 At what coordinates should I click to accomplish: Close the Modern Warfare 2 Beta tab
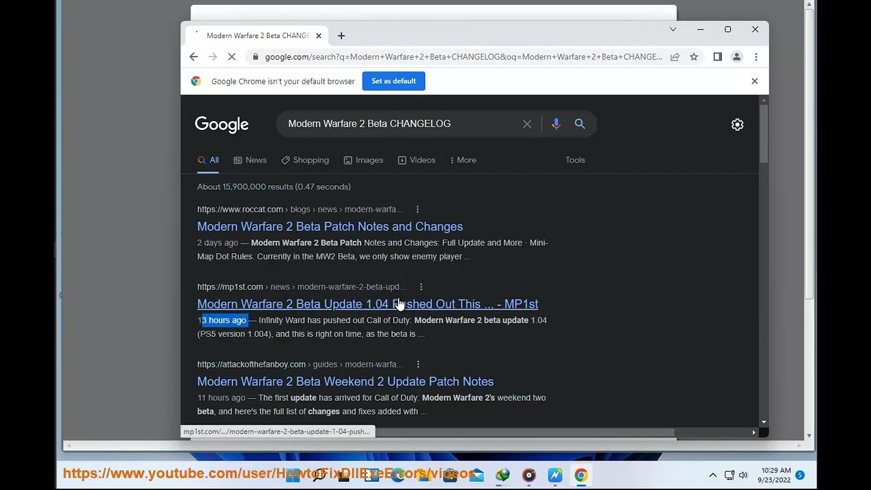[318, 36]
